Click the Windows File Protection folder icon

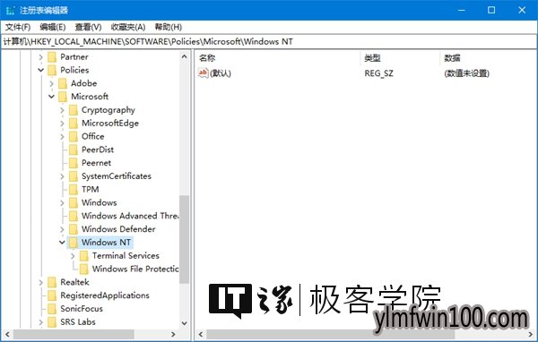click(83, 269)
